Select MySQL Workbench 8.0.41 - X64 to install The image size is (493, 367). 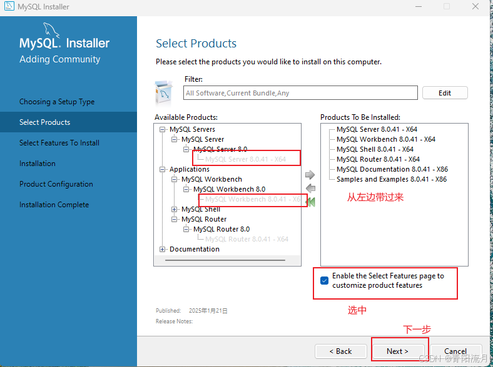coord(386,139)
